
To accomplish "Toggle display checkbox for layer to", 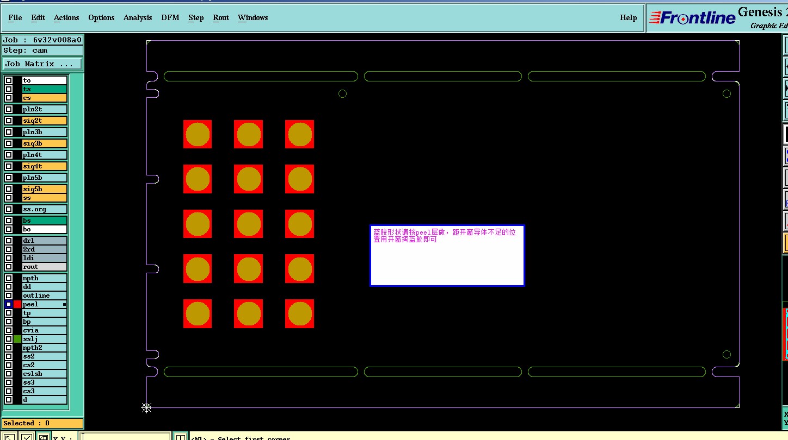I will pyautogui.click(x=9, y=80).
